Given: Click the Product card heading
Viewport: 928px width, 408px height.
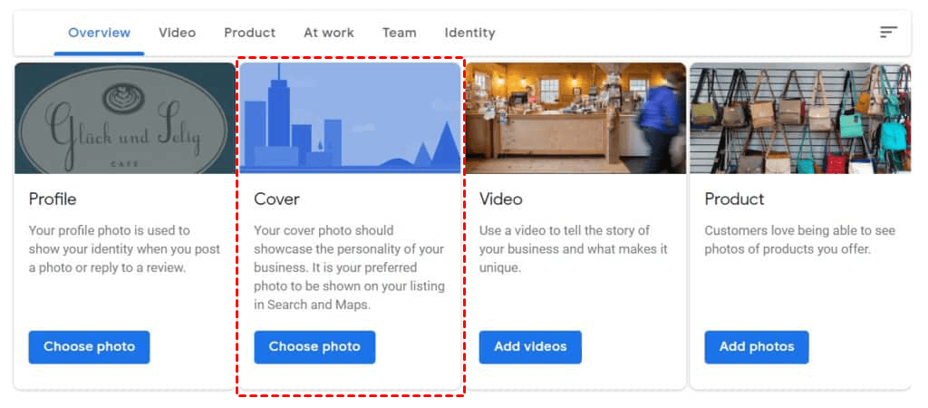Looking at the screenshot, I should [x=734, y=199].
